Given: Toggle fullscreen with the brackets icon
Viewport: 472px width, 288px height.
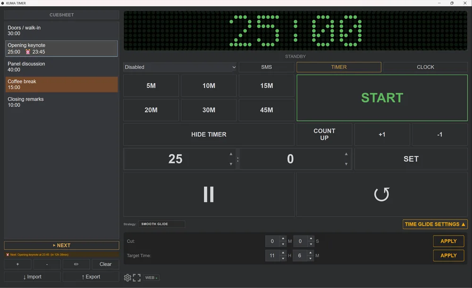Looking at the screenshot, I should (x=137, y=278).
